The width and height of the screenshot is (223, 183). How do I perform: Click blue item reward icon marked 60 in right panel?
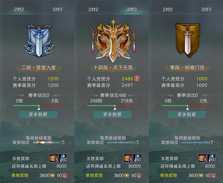(x=212, y=158)
